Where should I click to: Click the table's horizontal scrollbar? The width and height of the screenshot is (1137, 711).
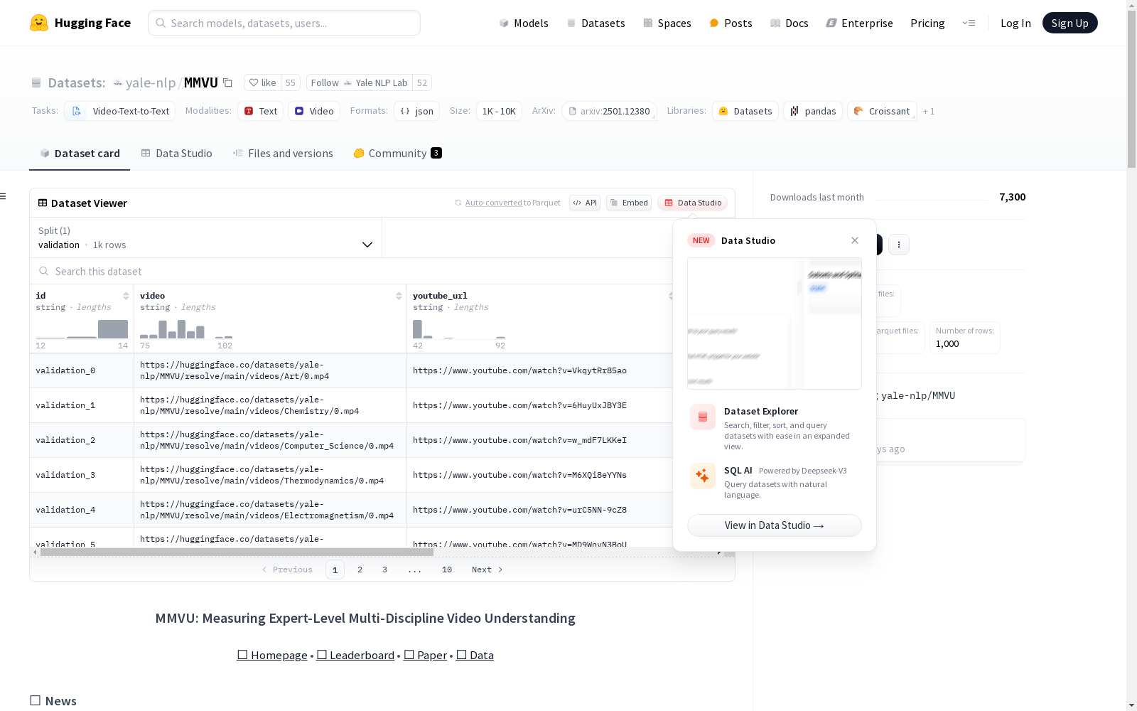click(237, 552)
